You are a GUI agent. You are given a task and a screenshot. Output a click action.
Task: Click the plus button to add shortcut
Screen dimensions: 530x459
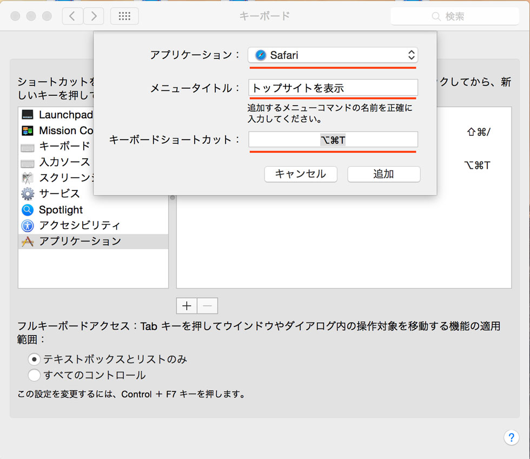[x=187, y=306]
